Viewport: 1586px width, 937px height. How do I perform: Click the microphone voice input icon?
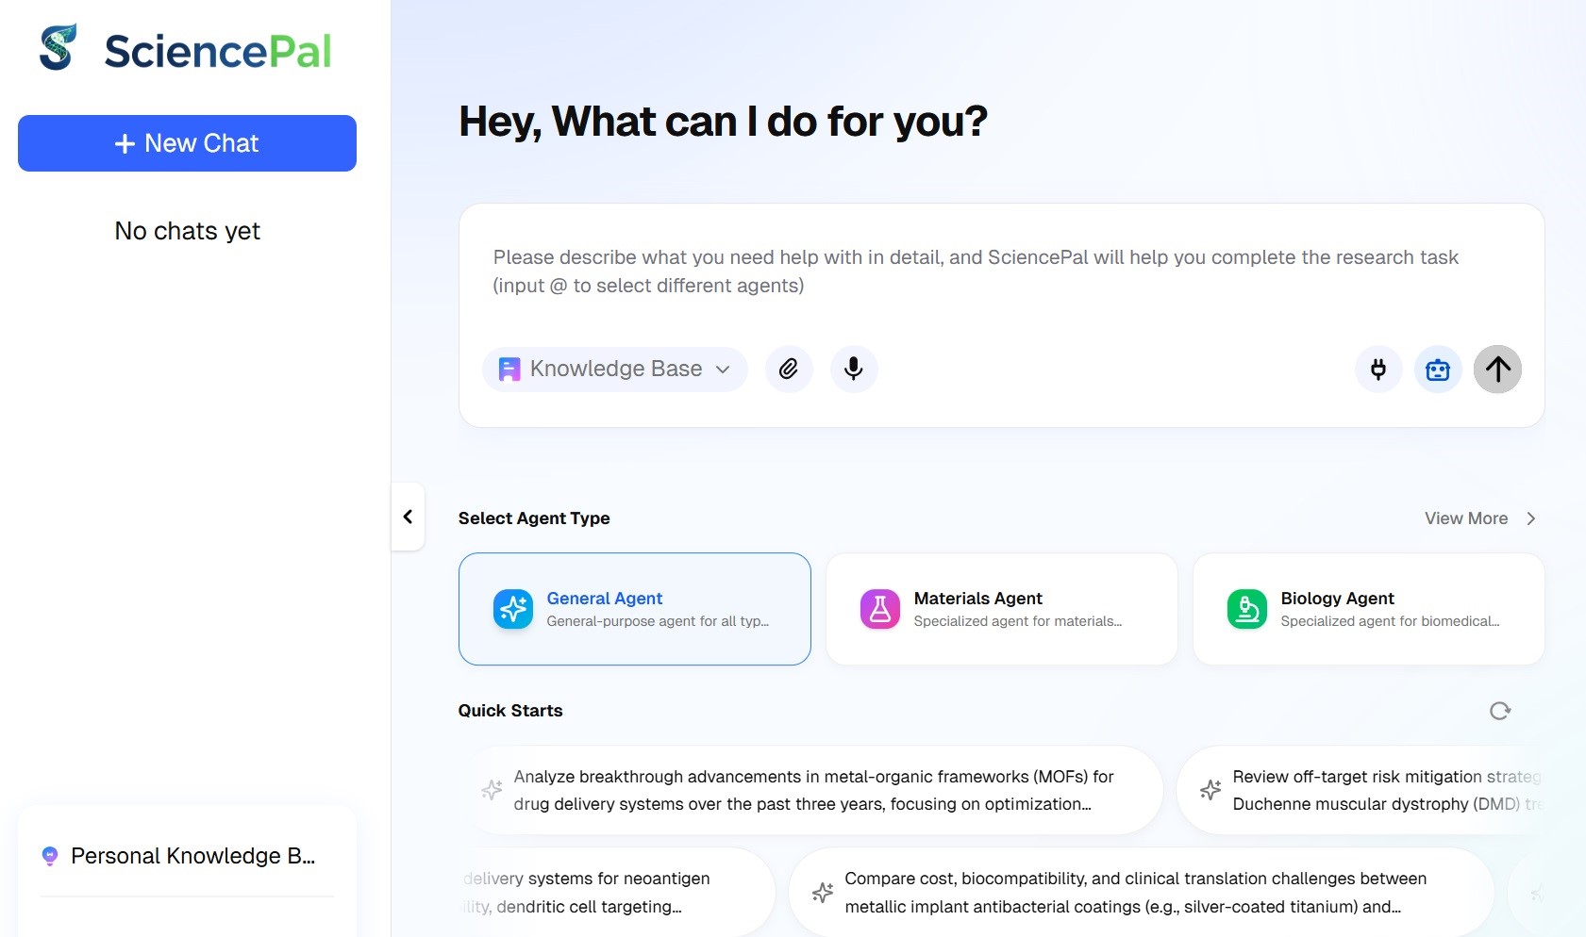coord(854,369)
